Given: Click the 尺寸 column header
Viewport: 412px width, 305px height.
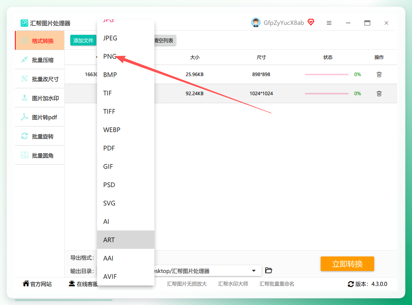Looking at the screenshot, I should [x=261, y=57].
